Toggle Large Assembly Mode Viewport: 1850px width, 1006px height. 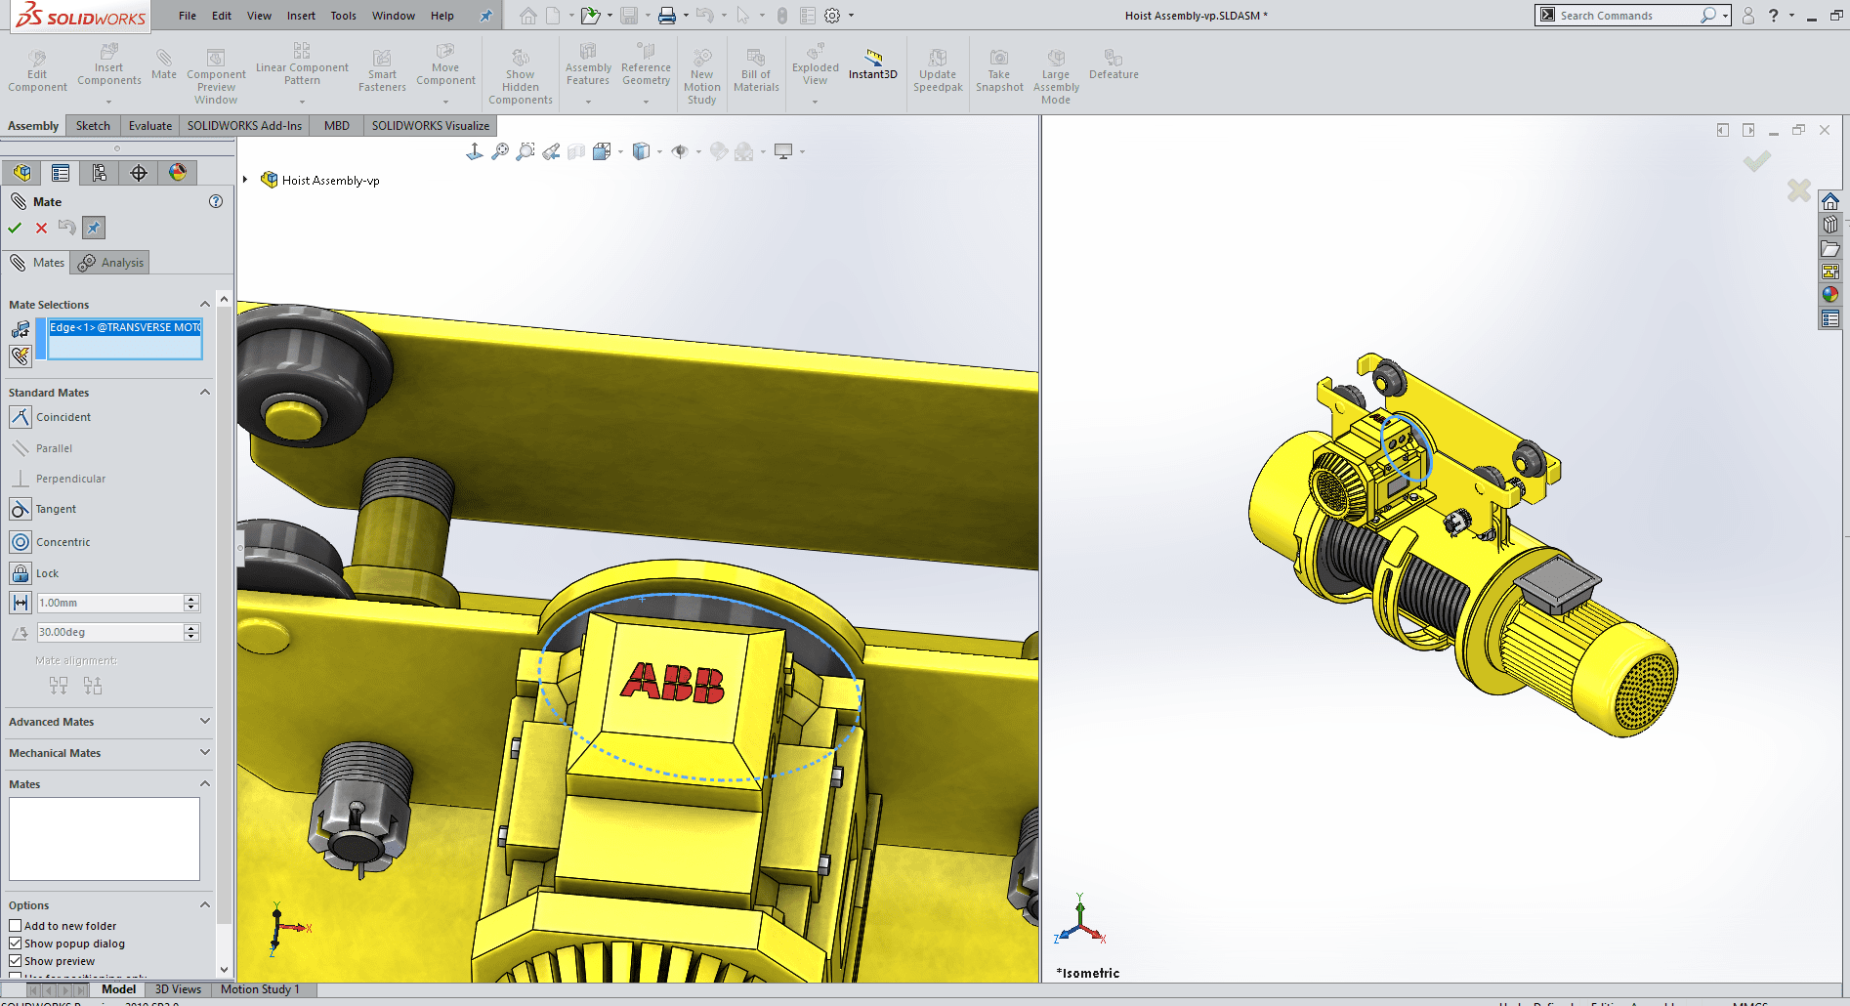(1056, 77)
